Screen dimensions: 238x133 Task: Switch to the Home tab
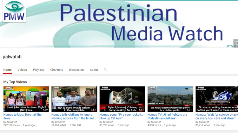point(7,70)
